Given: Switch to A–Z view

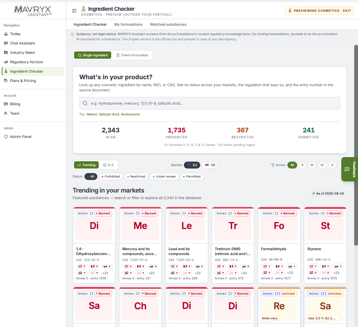Looking at the screenshot, I should (x=108, y=165).
